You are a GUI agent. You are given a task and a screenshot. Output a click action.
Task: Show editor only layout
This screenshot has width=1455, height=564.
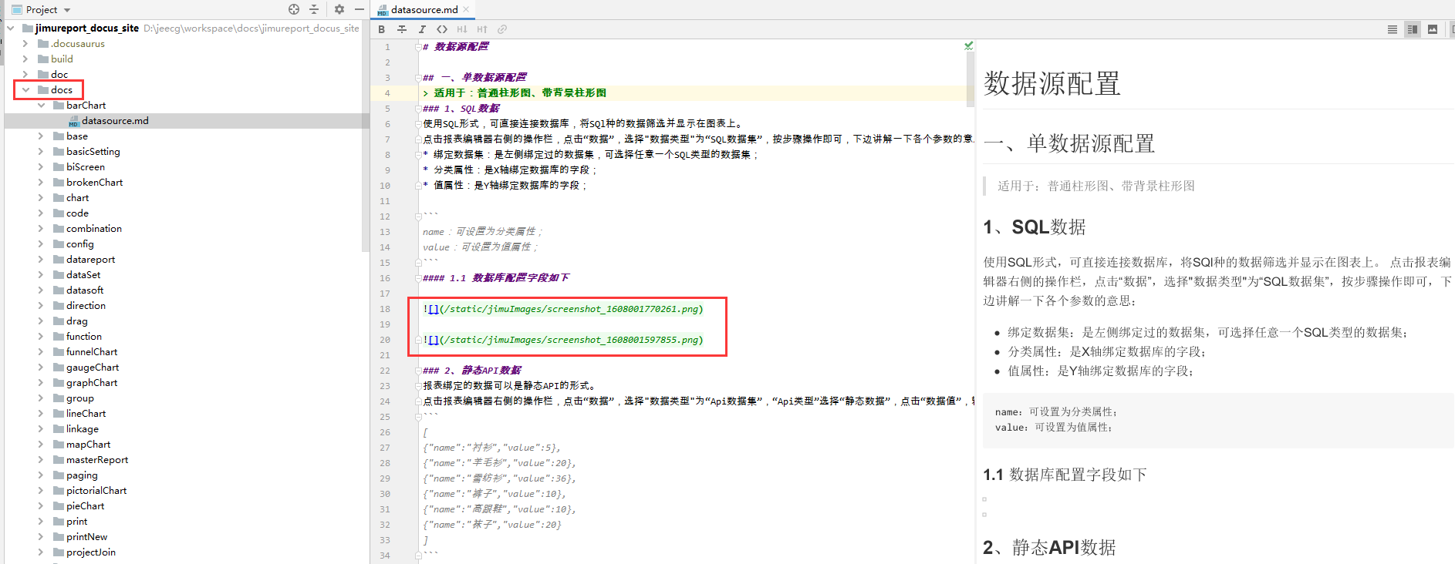(x=1393, y=29)
